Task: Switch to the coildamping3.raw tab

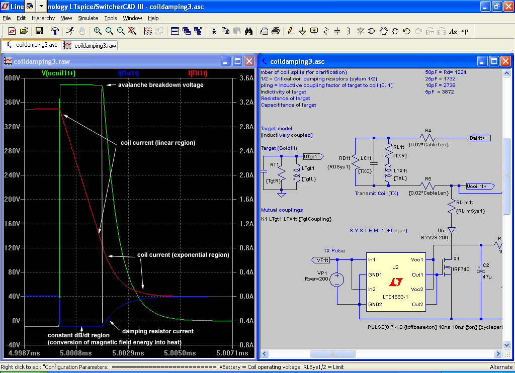Action: (x=90, y=45)
